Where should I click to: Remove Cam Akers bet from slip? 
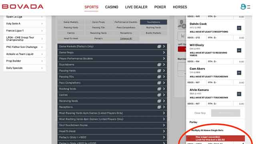[x=239, y=73]
